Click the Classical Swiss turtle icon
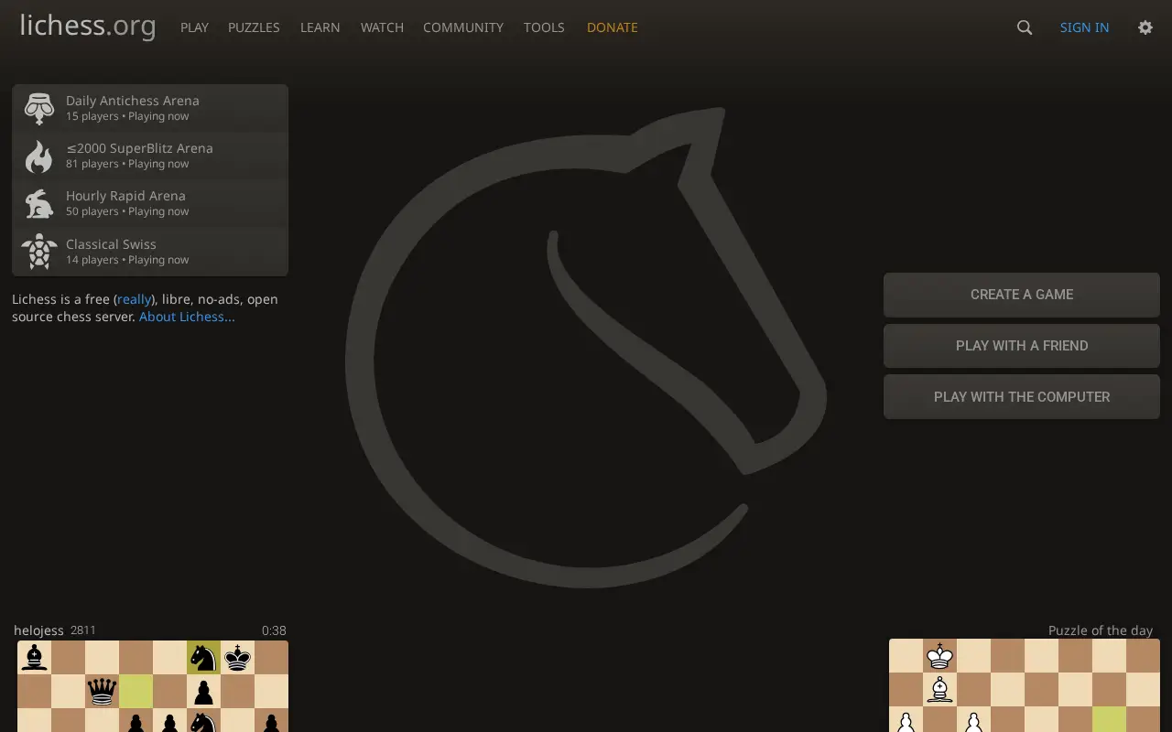Viewport: 1172px width, 732px height. pyautogui.click(x=38, y=252)
